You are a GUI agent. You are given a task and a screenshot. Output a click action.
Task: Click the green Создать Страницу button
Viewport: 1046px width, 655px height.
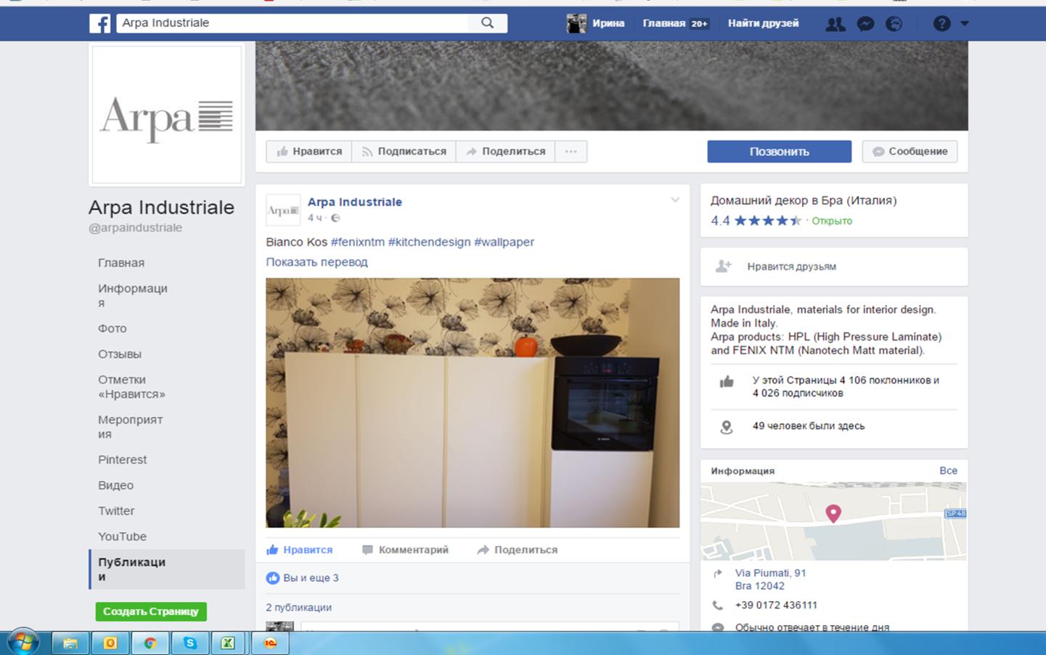(151, 611)
